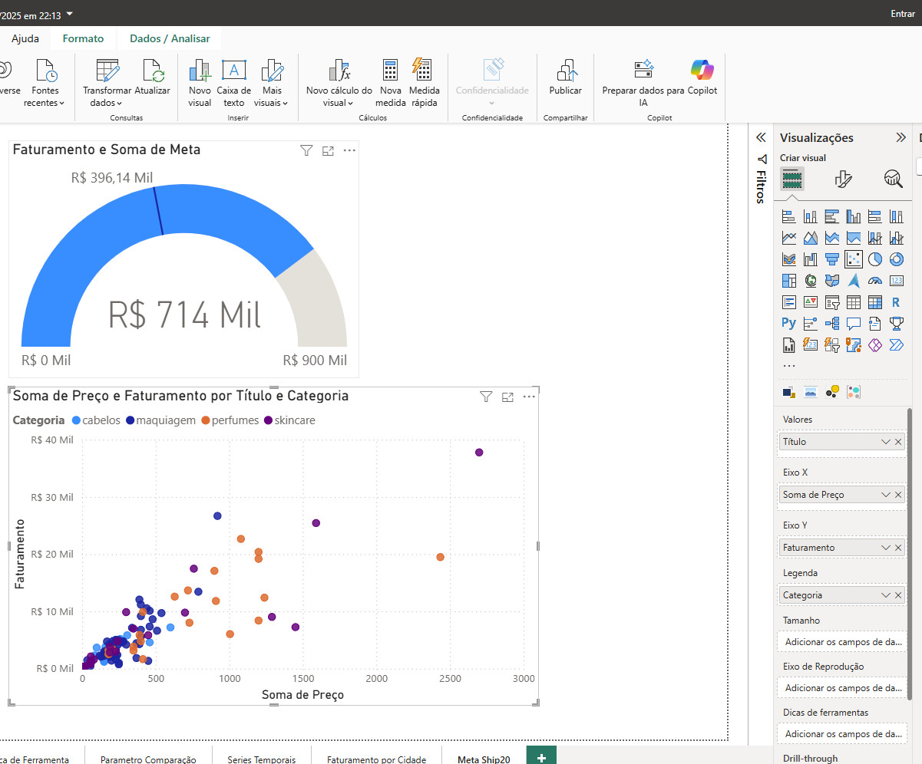
Task: Click the Tamanho field well
Action: click(x=842, y=641)
